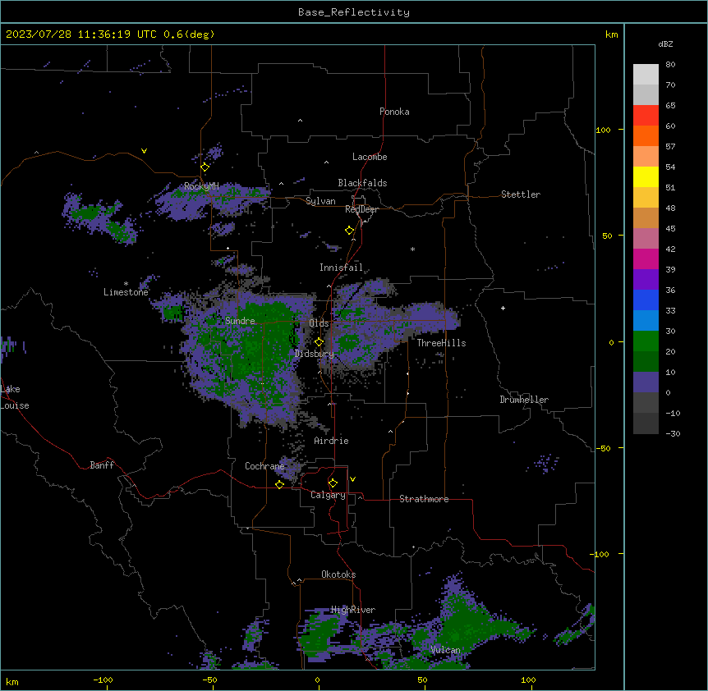Viewport: 708px width, 691px height.
Task: Click the Okotoks city label
Action: click(x=338, y=574)
